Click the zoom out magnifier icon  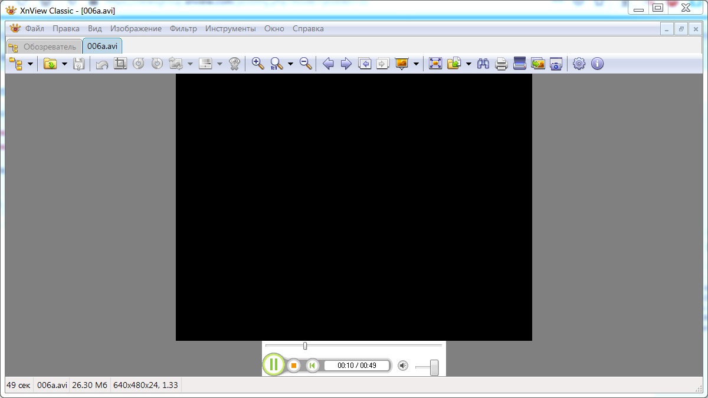(x=306, y=64)
